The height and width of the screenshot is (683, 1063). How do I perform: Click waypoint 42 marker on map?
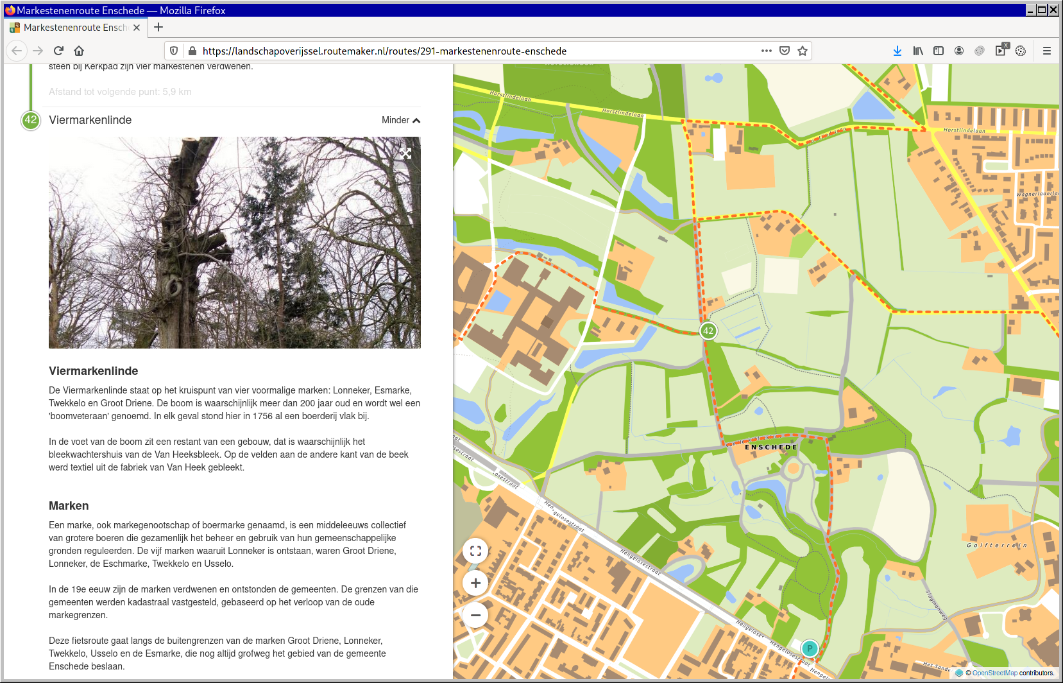point(708,331)
